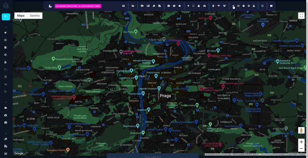Click the cloud icon in left sidebar
The image size is (308, 158).
coord(5,108)
